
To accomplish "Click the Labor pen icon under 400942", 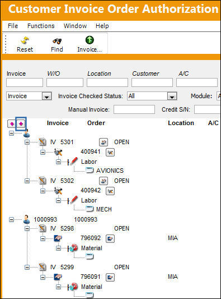I will pyautogui.click(x=73, y=200).
